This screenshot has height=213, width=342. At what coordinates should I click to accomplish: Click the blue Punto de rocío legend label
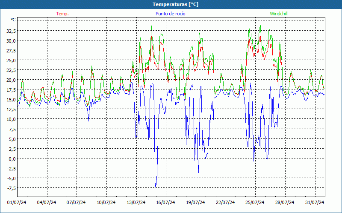click(170, 14)
